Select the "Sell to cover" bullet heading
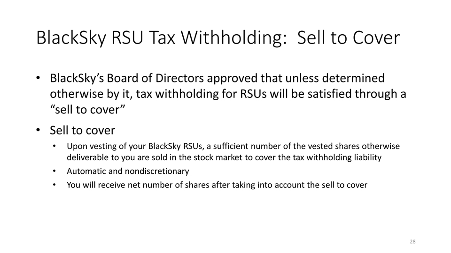Image resolution: width=451 pixels, height=253 pixels. point(82,130)
